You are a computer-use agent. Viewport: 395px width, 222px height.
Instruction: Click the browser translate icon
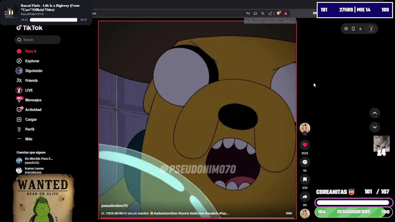pos(263,13)
